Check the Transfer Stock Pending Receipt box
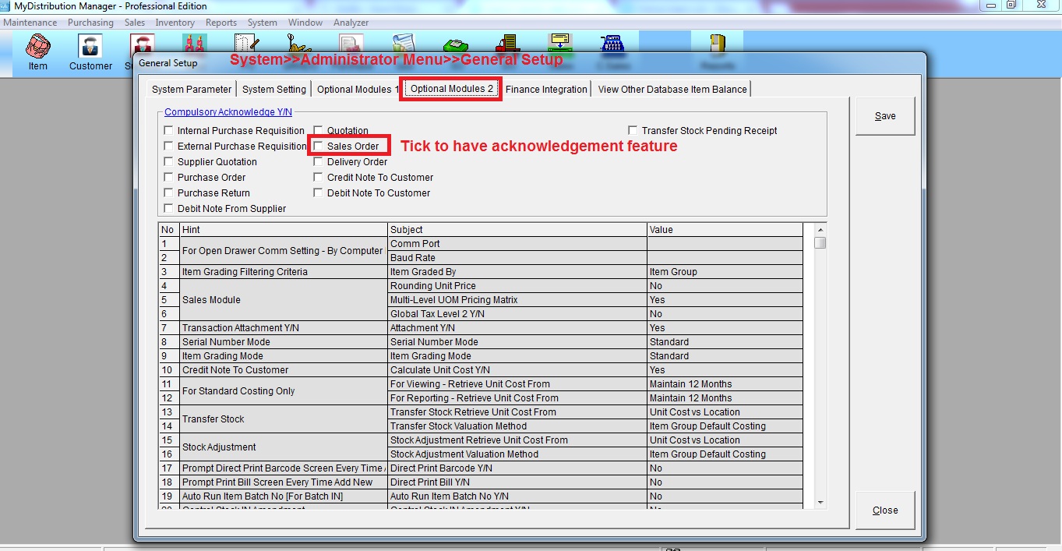Screen dimensions: 1062x551 633,131
